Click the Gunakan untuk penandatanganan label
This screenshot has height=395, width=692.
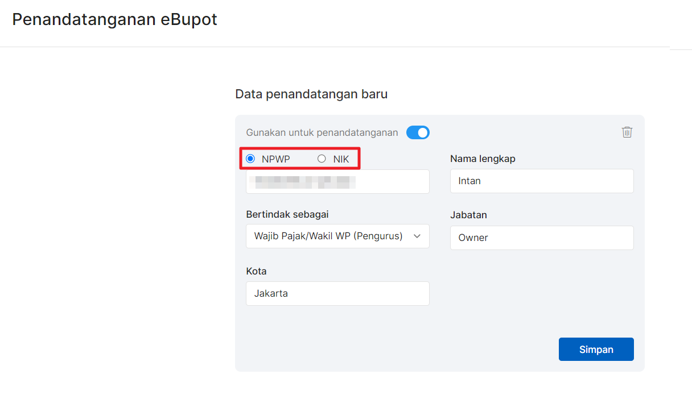322,132
